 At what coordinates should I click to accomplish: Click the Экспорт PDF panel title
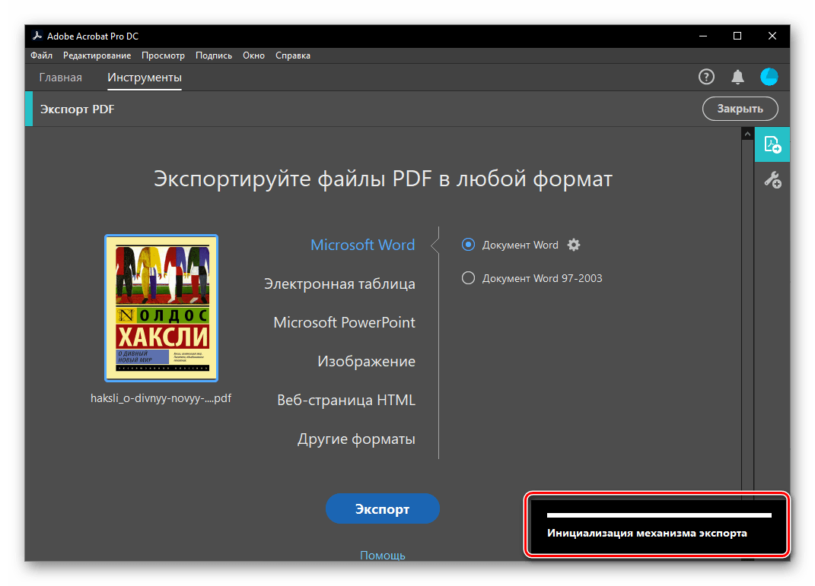click(x=78, y=109)
